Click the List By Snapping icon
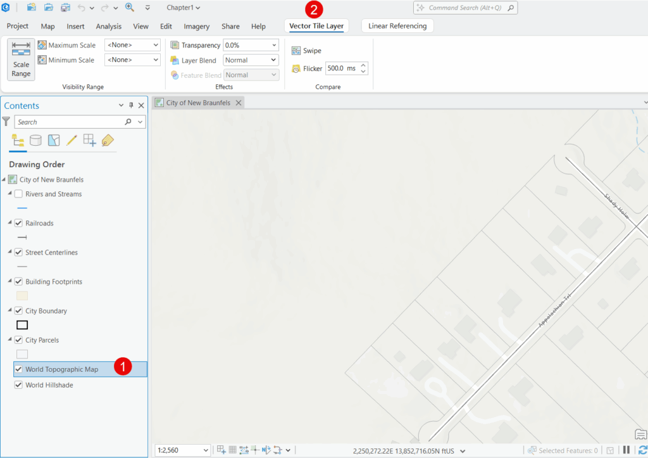The height and width of the screenshot is (458, 648). [89, 141]
